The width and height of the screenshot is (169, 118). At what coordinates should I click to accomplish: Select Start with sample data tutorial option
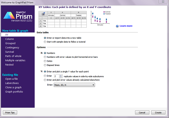point(65,42)
